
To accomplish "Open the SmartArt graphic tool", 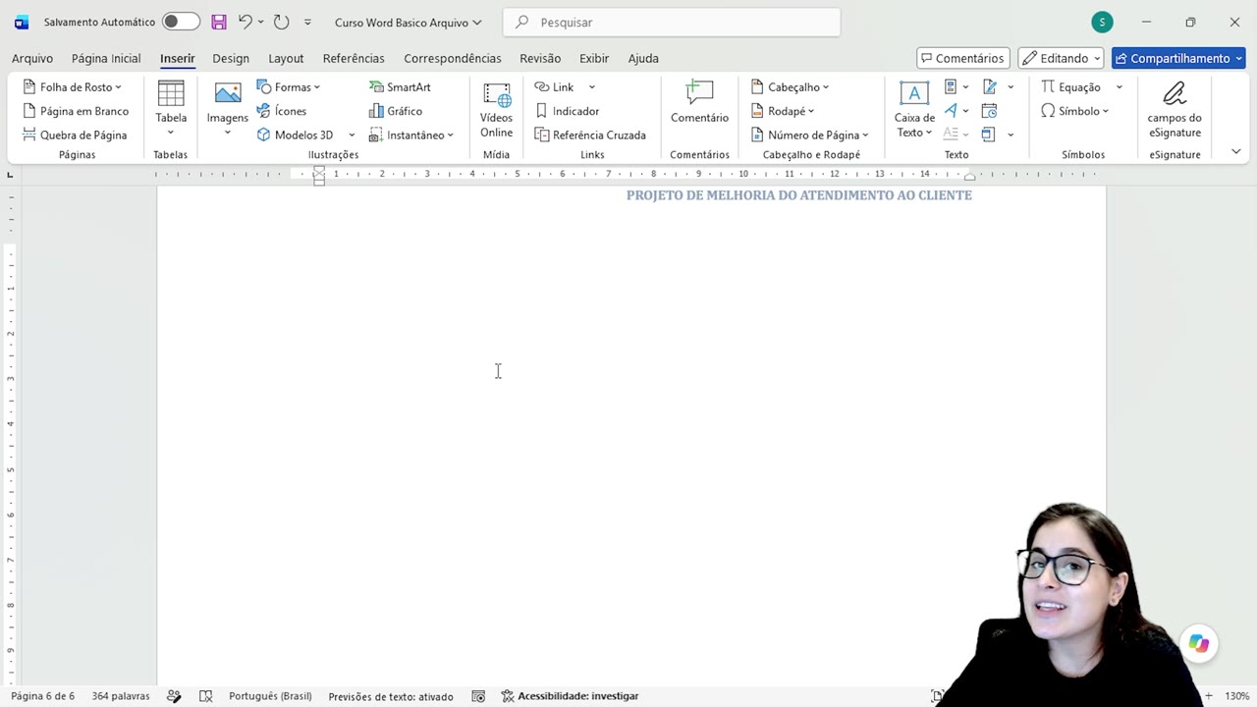I will pyautogui.click(x=400, y=87).
